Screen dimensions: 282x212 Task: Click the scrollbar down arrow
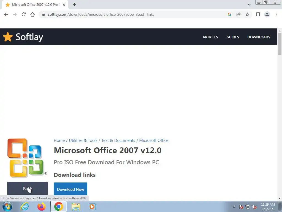280,198
